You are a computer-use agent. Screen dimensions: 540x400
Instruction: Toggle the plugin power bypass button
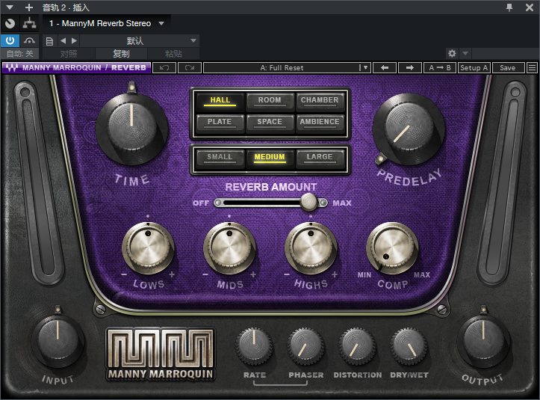click(10, 40)
